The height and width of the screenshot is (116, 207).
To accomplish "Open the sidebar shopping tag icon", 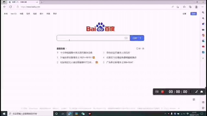I will (x=203, y=24).
